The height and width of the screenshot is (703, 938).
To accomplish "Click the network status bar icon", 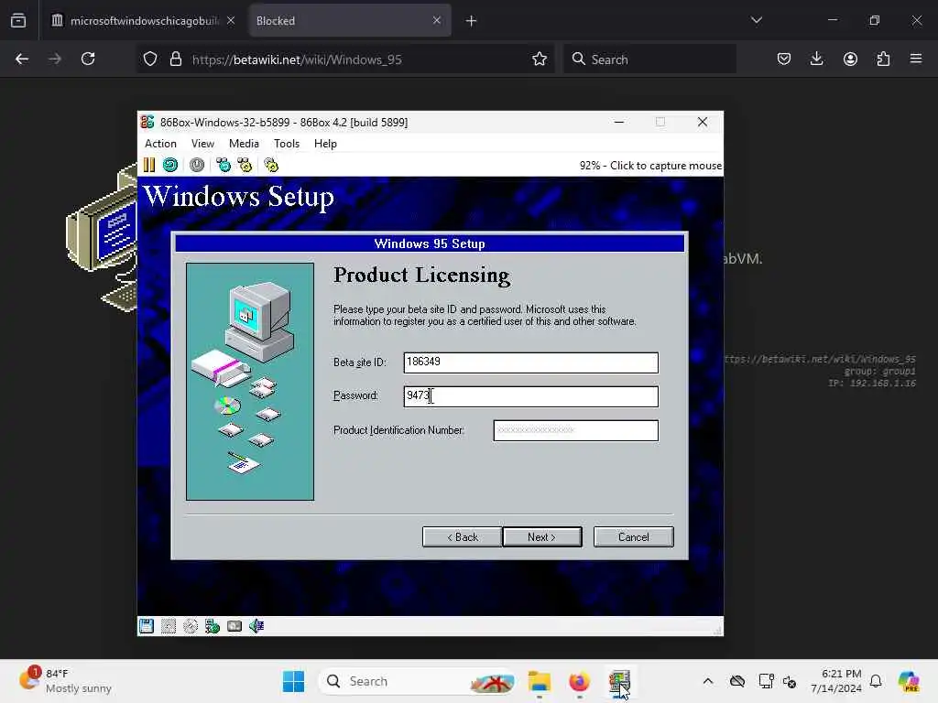I will coord(213,626).
